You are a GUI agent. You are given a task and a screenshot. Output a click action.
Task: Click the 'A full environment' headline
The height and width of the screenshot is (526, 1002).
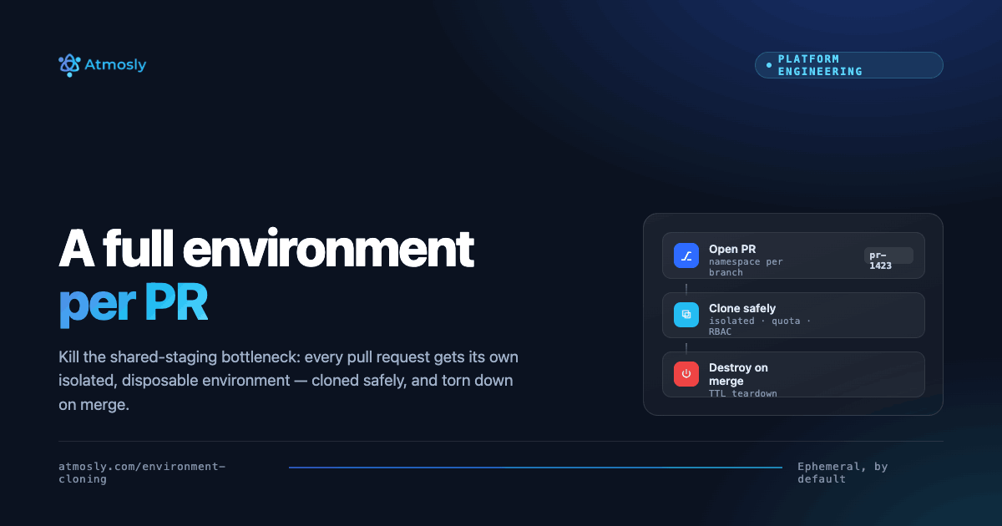tap(266, 249)
